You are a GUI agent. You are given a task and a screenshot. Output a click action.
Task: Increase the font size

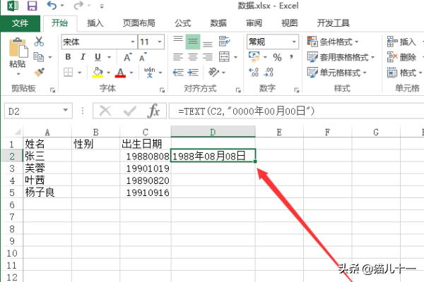coord(128,57)
